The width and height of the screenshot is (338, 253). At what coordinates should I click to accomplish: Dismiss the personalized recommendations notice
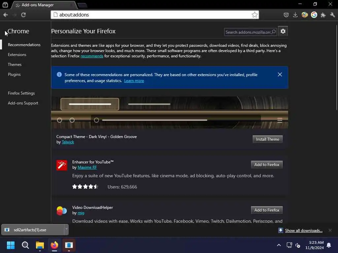[280, 74]
